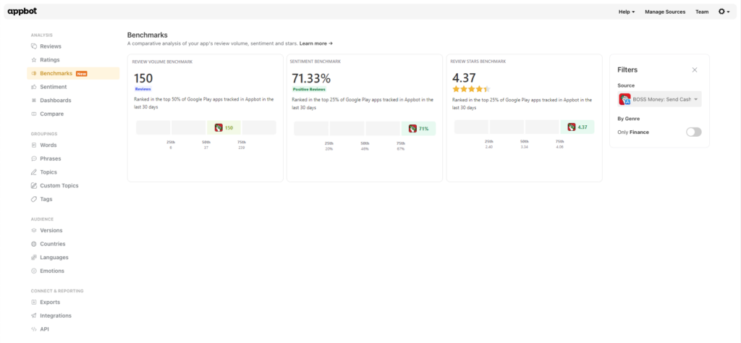This screenshot has height=343, width=741.
Task: Click the Integrations rocket icon
Action: pos(34,316)
